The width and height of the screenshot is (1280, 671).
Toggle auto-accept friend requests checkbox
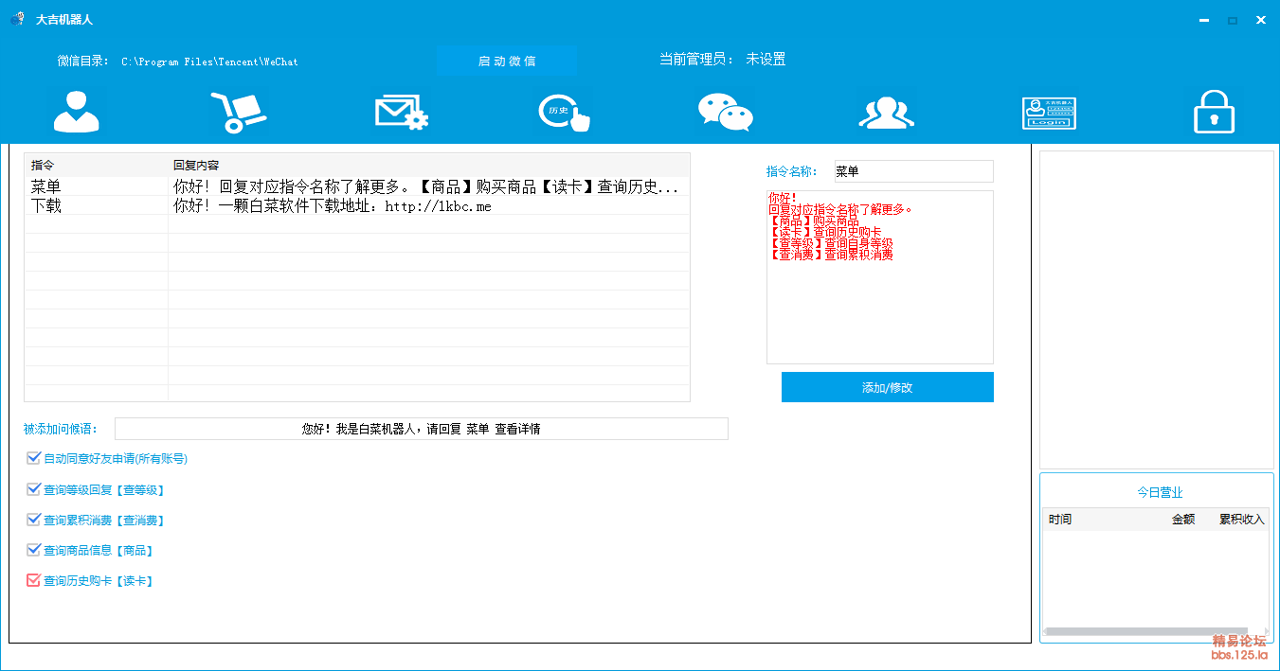(34, 459)
